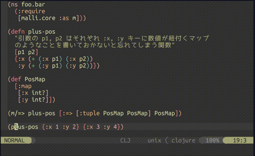Click 'defn' keyword of plus-pos

coord(18,32)
